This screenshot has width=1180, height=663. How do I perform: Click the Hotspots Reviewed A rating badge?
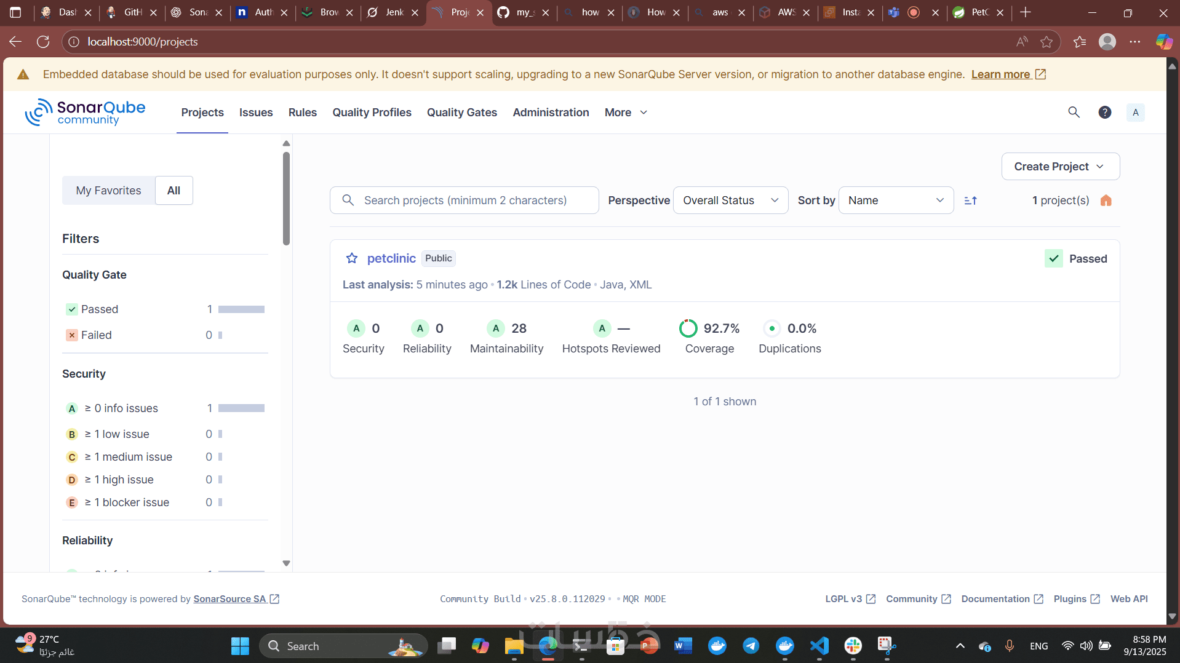point(602,328)
